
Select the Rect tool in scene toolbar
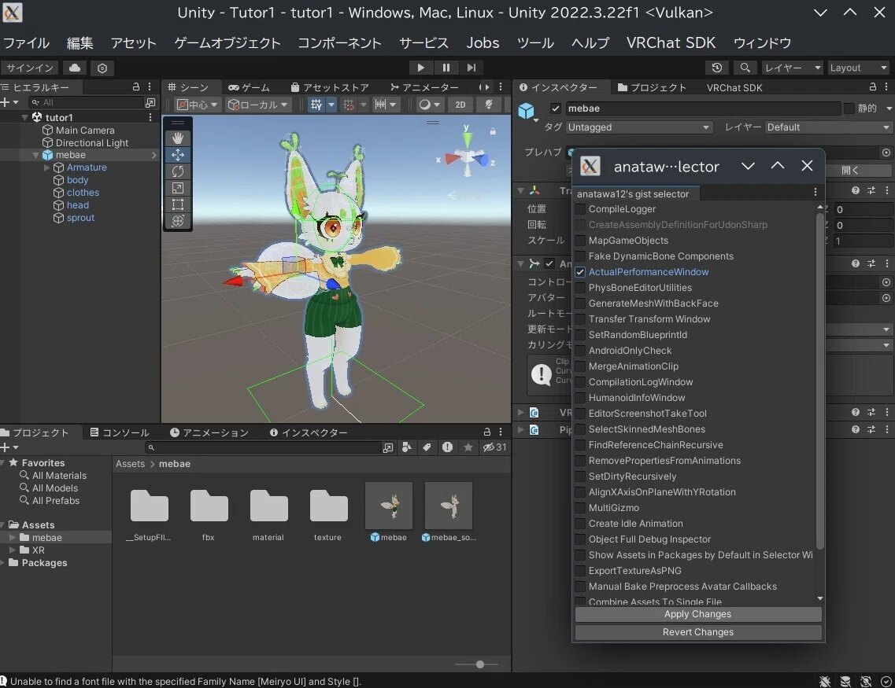(178, 204)
